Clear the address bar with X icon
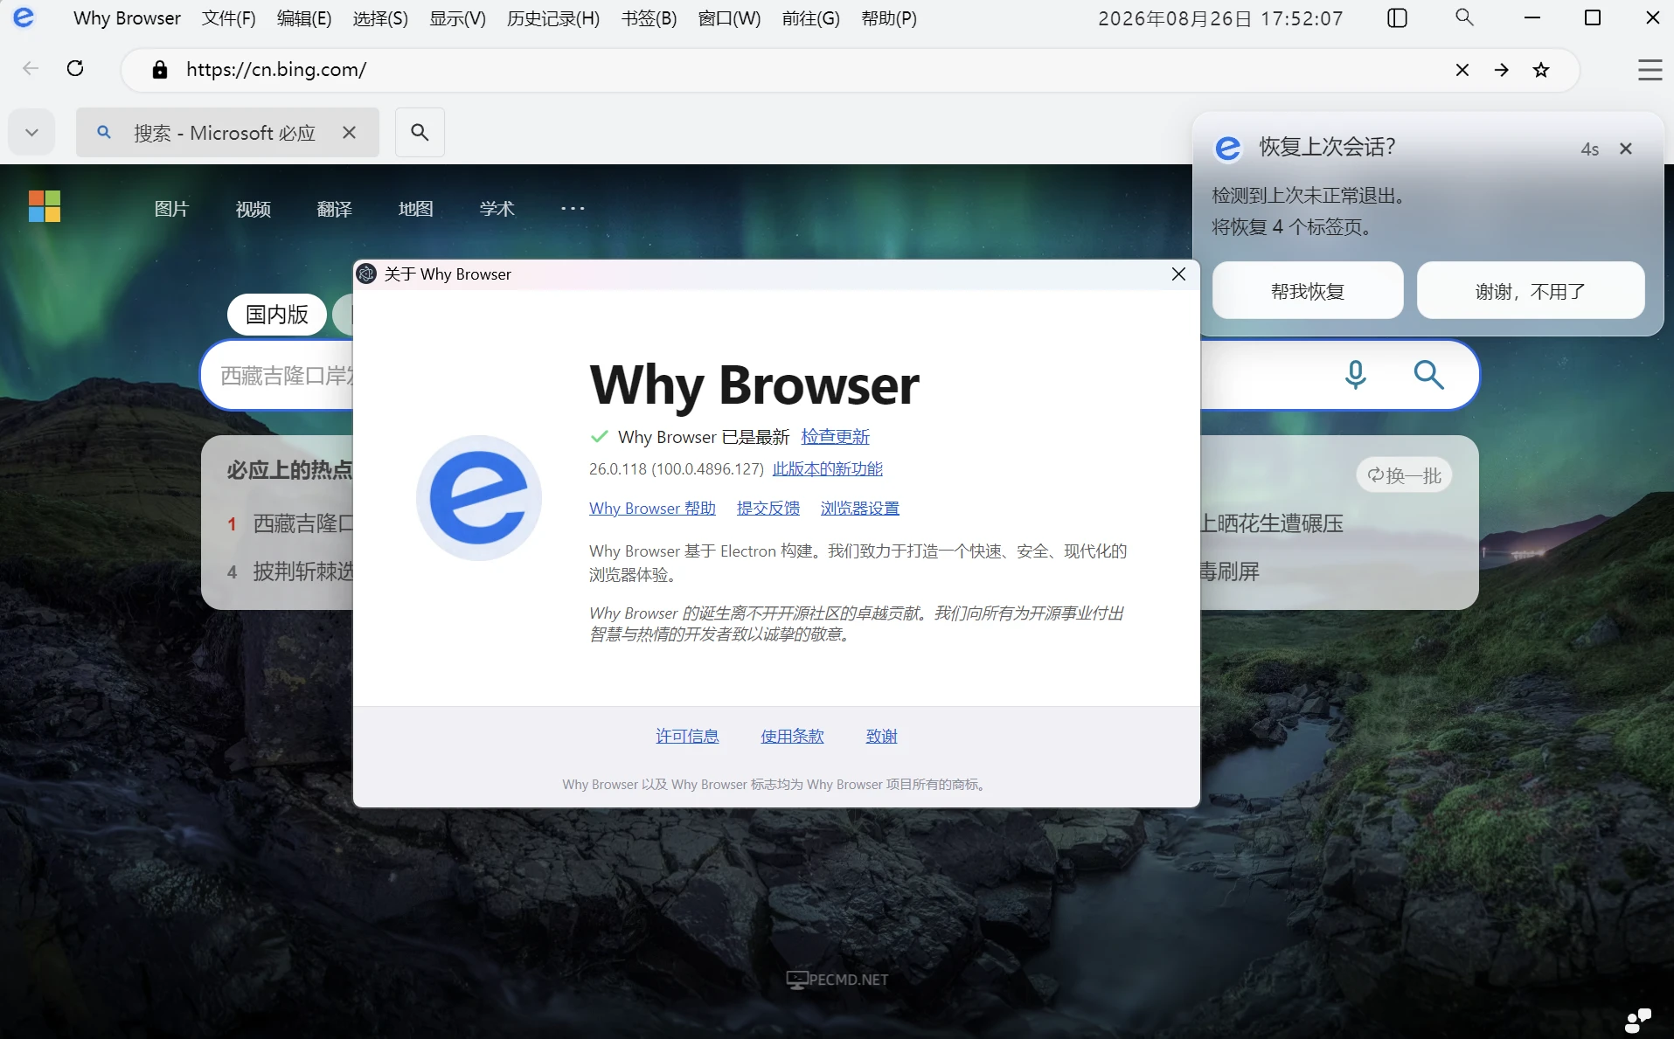Image resolution: width=1674 pixels, height=1039 pixels. 1462,70
